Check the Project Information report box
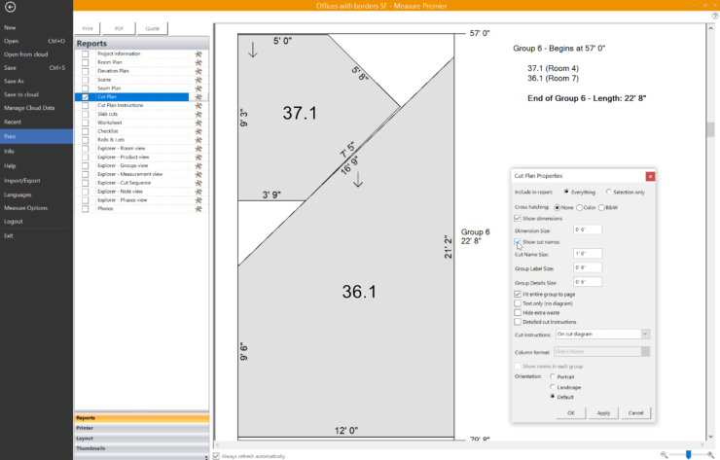Image resolution: width=720 pixels, height=460 pixels. click(85, 53)
